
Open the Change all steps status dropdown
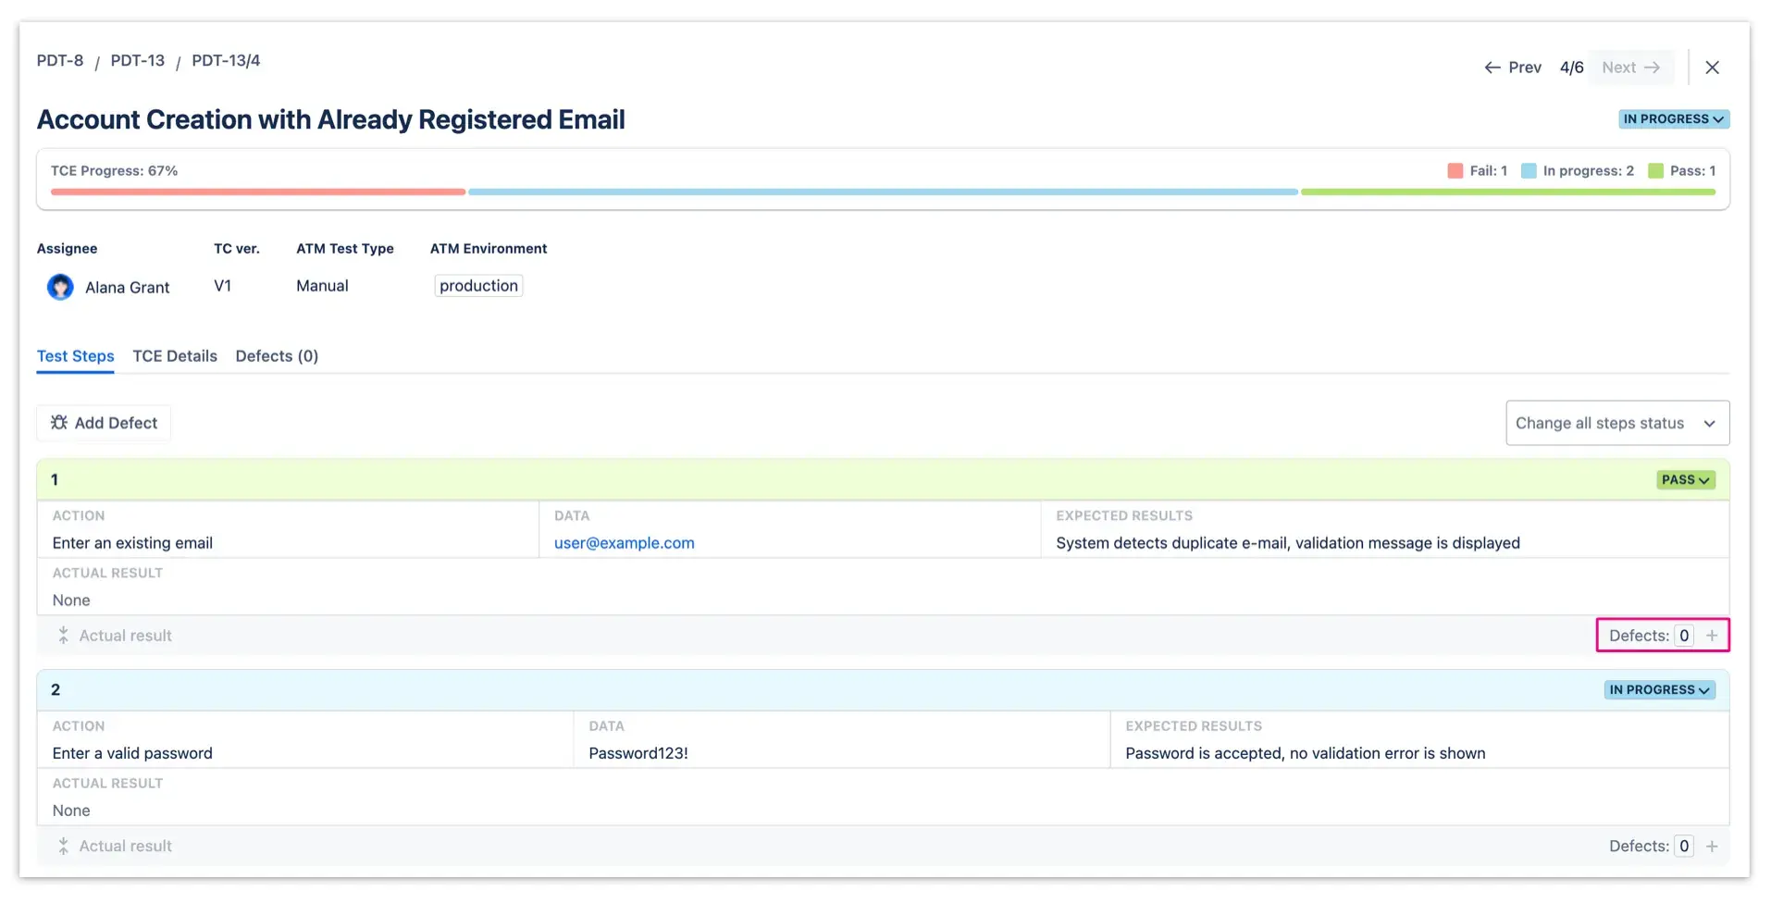(1616, 423)
